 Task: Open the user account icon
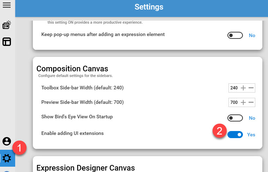(7, 141)
